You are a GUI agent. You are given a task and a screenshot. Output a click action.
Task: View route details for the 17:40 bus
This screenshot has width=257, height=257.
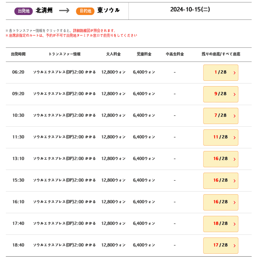tap(64, 224)
